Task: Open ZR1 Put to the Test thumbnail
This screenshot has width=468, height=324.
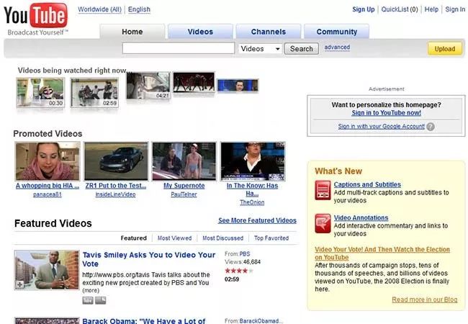Action: pos(116,161)
